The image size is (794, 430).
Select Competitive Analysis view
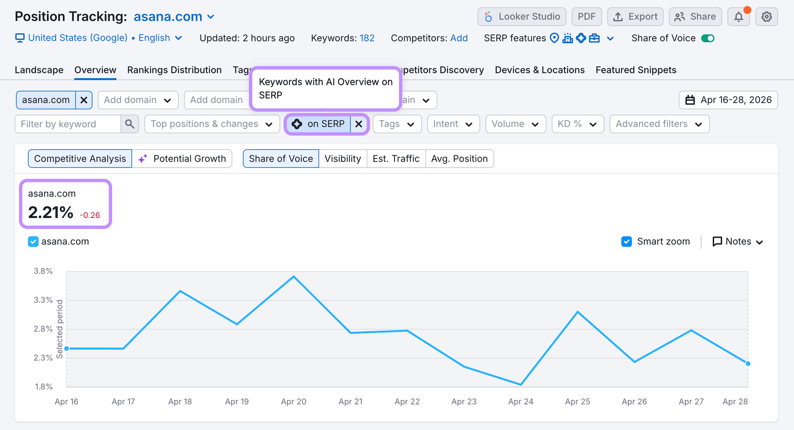[80, 159]
